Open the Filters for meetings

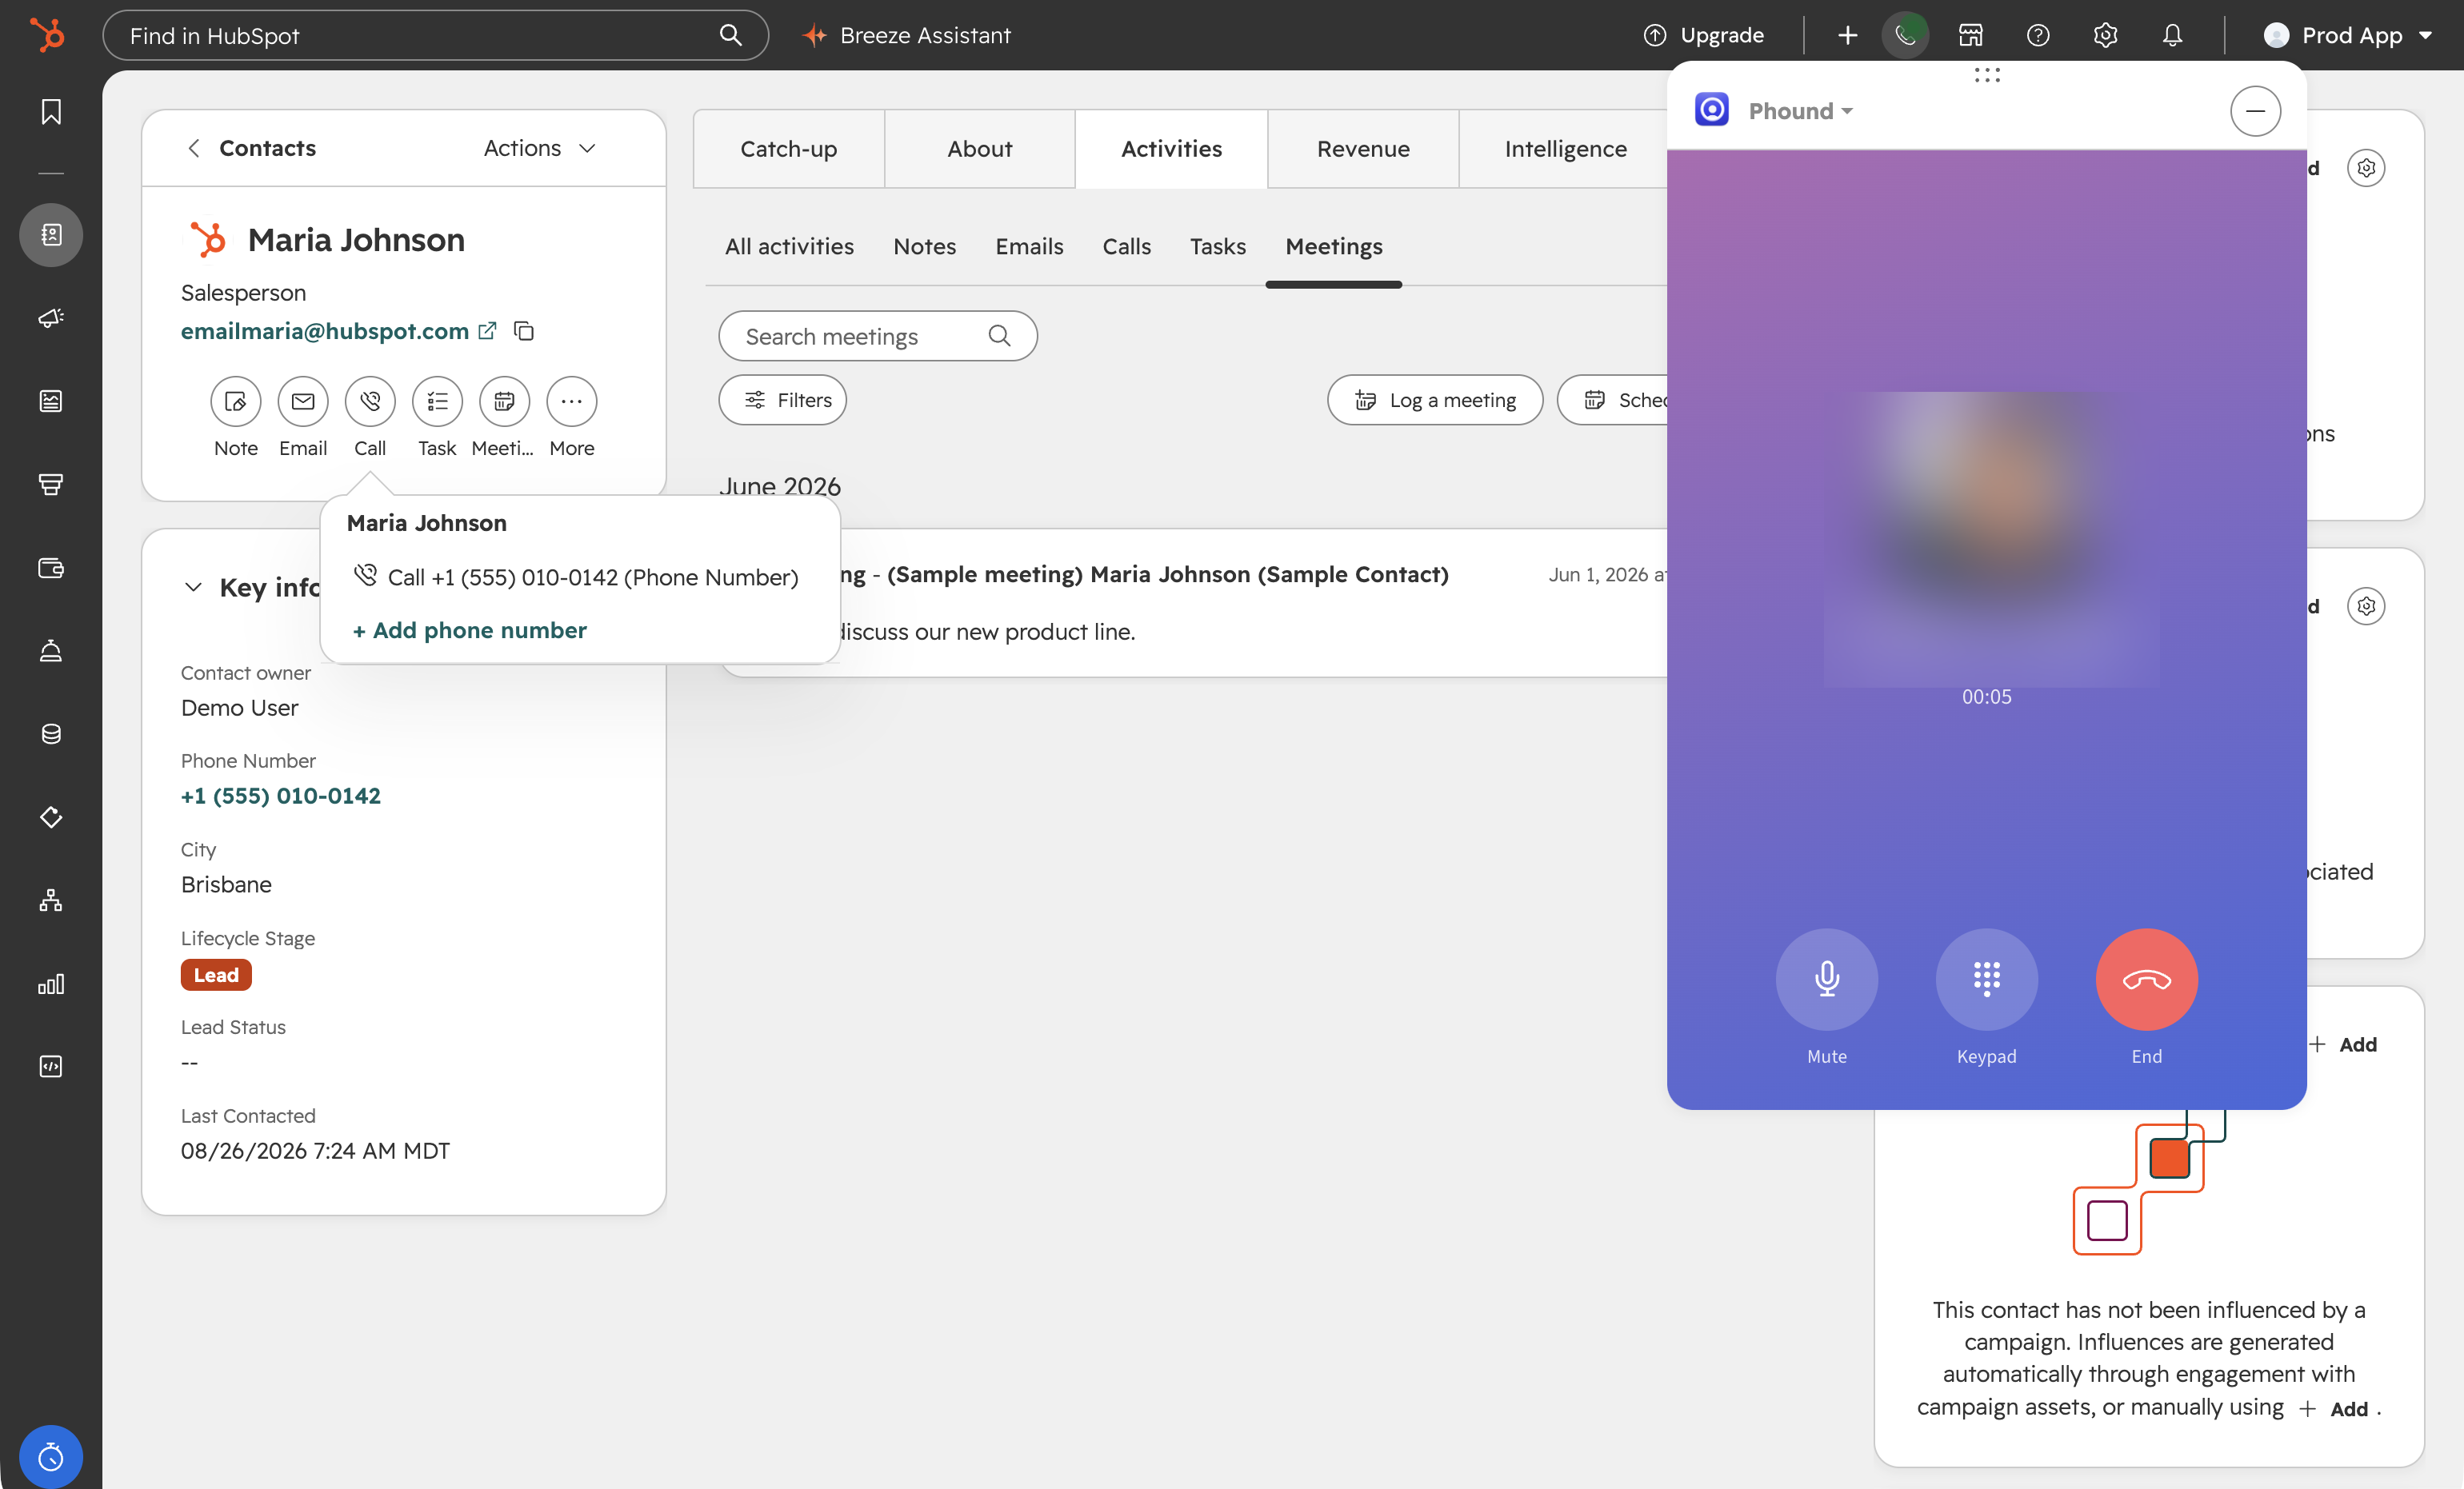782,400
